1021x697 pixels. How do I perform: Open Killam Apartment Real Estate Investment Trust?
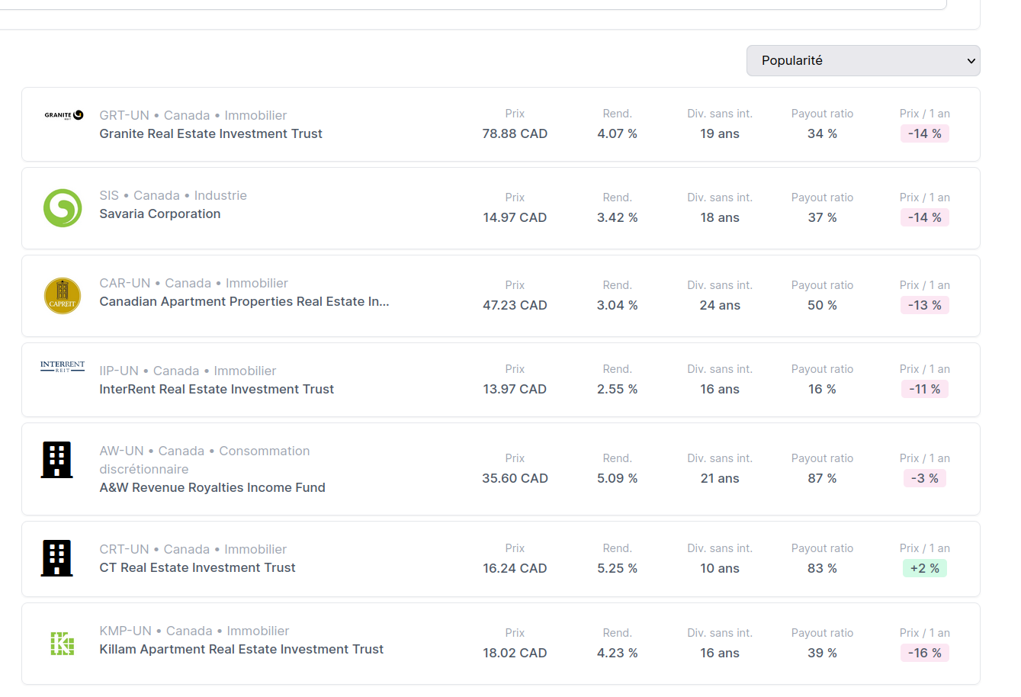[x=241, y=649]
